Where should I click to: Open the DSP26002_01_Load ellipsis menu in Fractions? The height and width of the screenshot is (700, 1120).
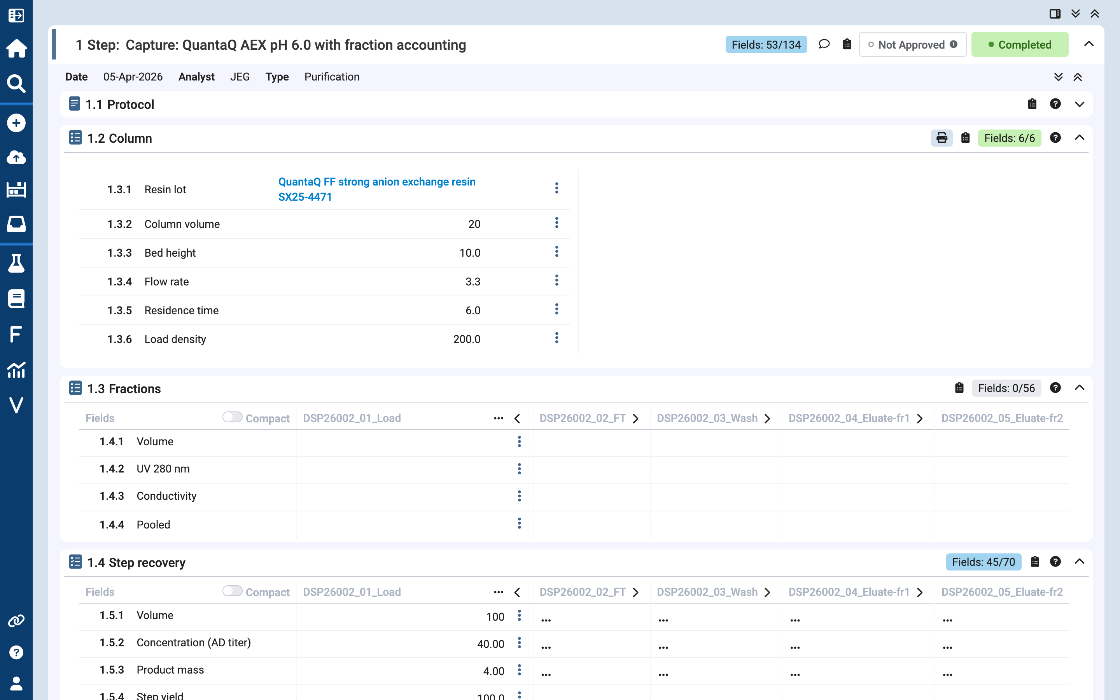499,418
